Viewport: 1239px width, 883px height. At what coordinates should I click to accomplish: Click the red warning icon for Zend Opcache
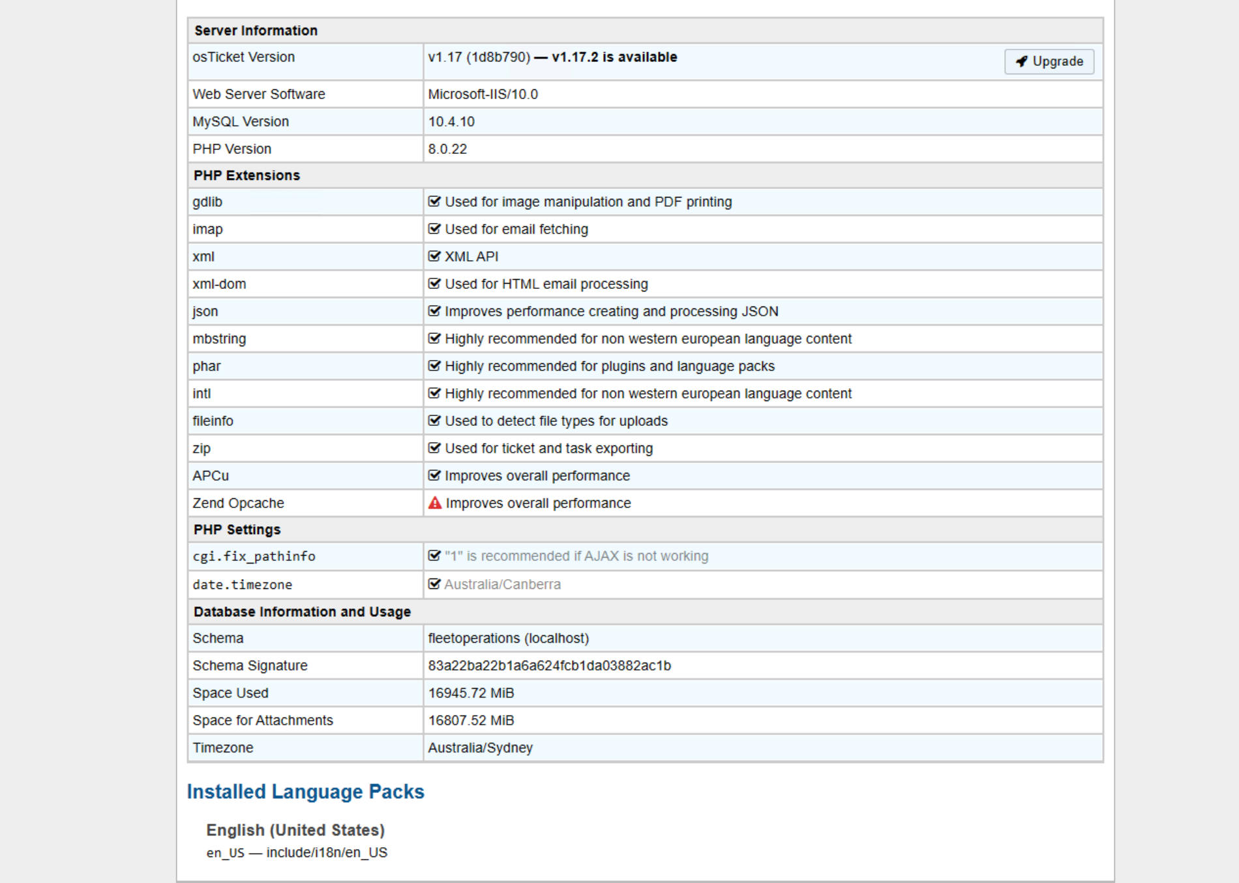[435, 503]
